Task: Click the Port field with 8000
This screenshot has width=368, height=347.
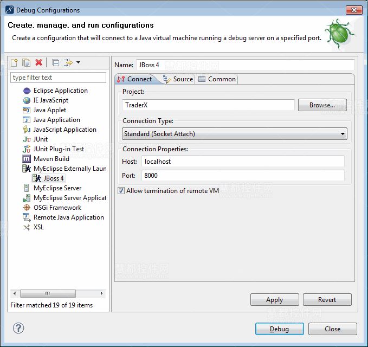Action: (243, 176)
